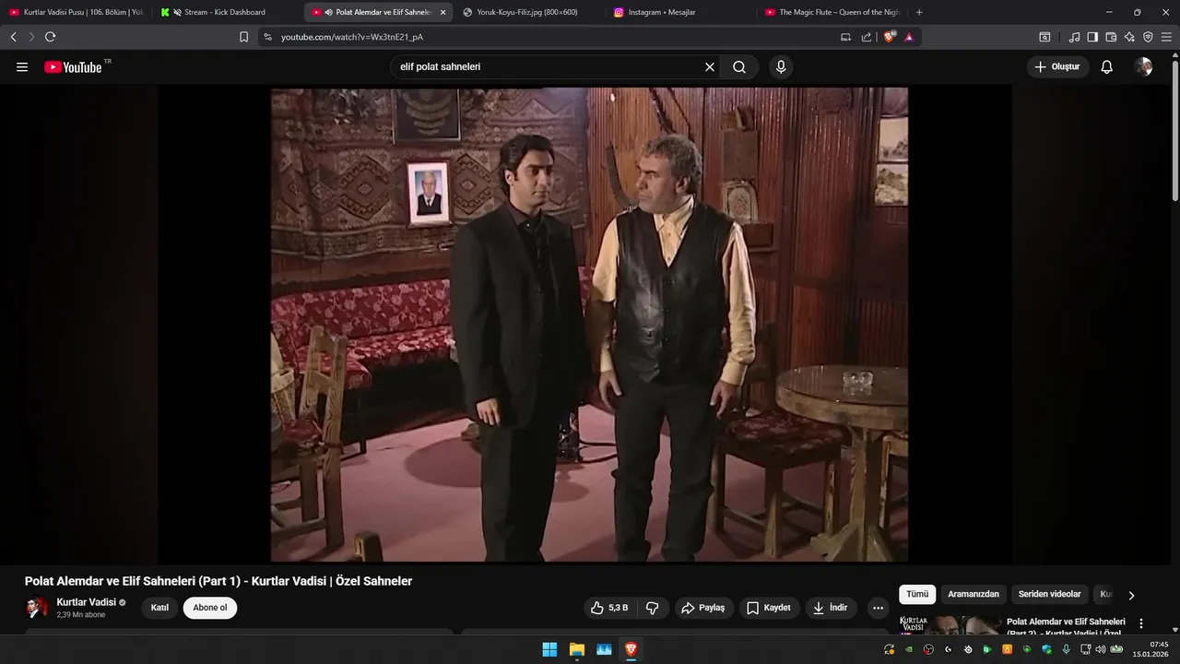Go forward in browser history
The height and width of the screenshot is (664, 1180).
point(31,37)
